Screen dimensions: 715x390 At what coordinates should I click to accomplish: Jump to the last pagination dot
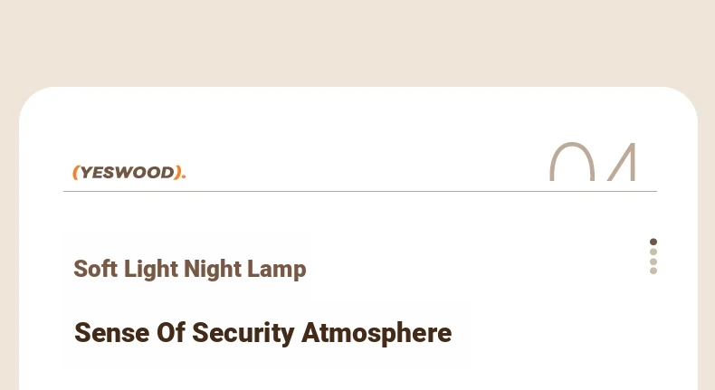[653, 271]
